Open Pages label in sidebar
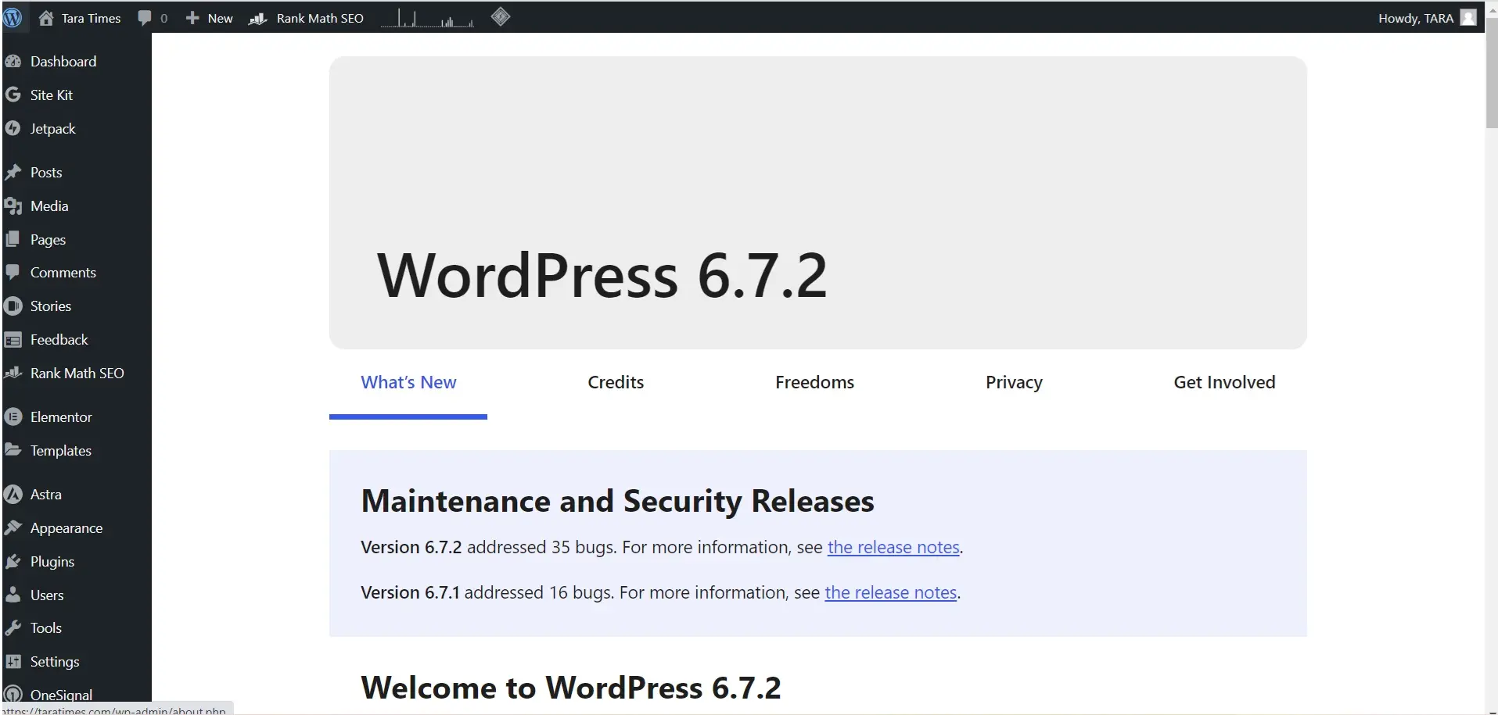The width and height of the screenshot is (1498, 715). [x=48, y=239]
